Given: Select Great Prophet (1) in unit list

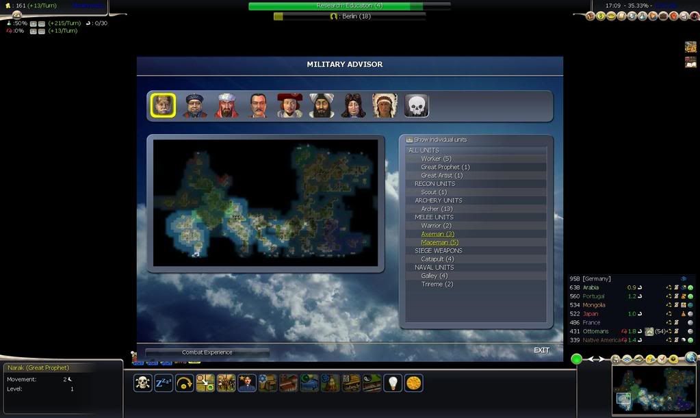Looking at the screenshot, I should click(445, 167).
